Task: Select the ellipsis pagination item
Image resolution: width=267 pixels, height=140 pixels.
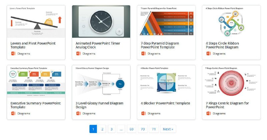Action: (x=121, y=129)
